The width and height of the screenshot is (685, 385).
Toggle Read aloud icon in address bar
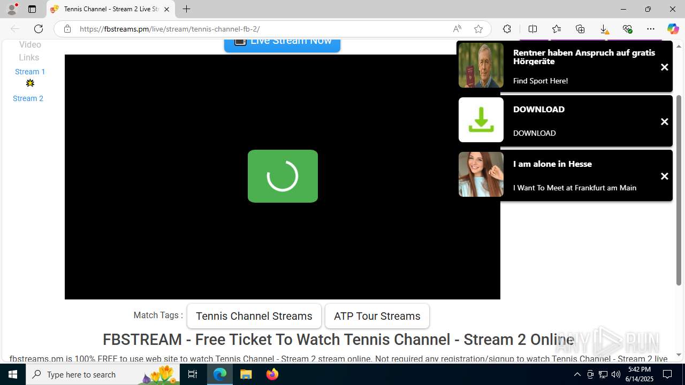[457, 29]
